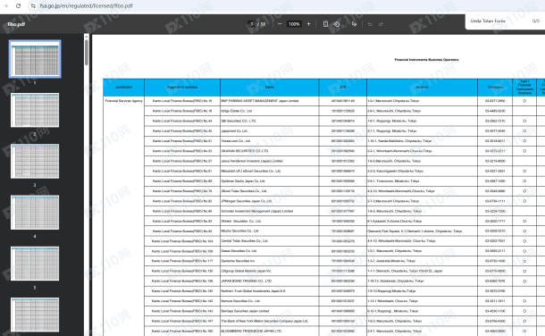The height and width of the screenshot is (336, 545).
Task: Click the registration number in Deutsche Securities row
Action: 182,261
